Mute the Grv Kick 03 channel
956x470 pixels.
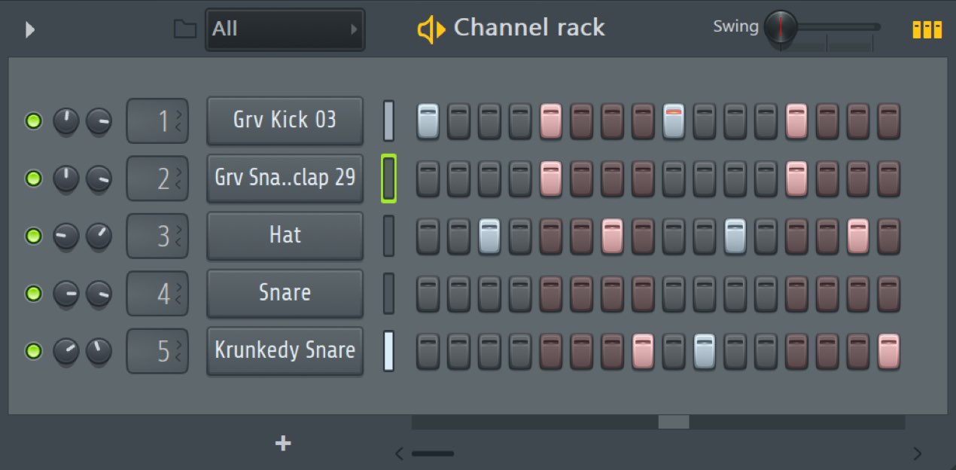pyautogui.click(x=34, y=121)
